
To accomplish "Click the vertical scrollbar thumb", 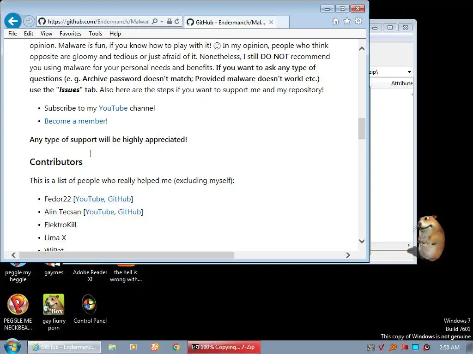I will [362, 129].
